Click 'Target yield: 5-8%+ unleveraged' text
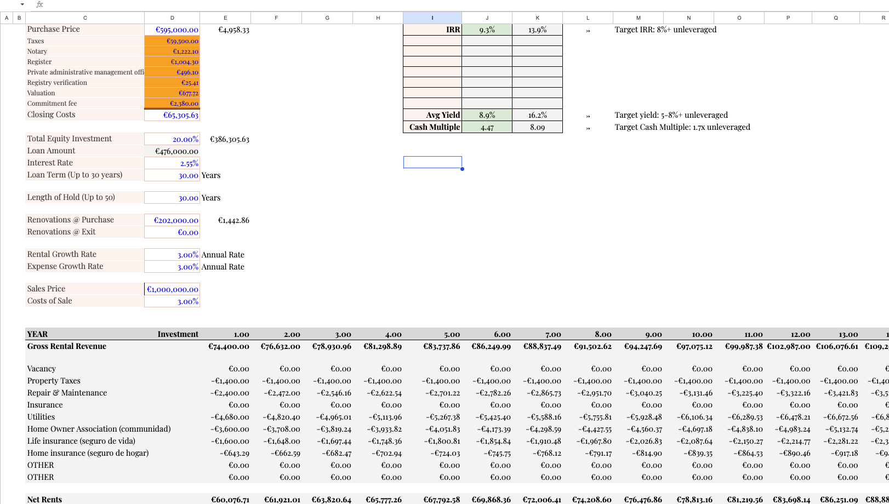Viewport: 889px width, 504px height. [671, 115]
